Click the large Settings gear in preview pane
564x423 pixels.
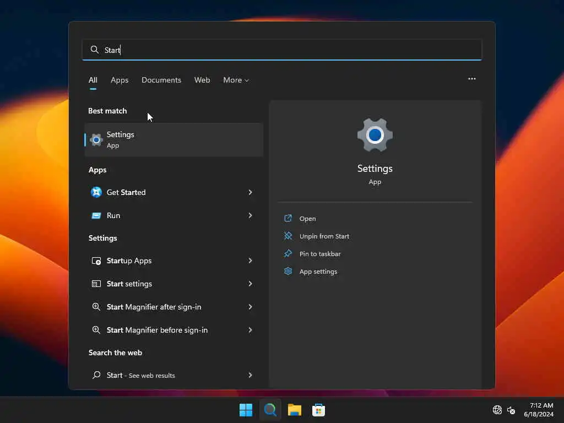click(x=375, y=135)
